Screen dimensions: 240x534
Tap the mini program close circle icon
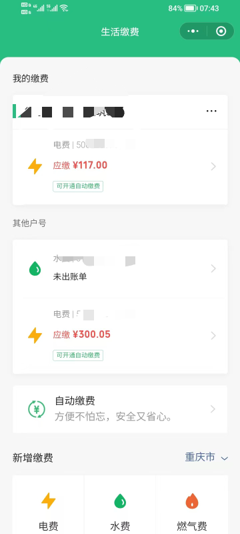point(221,31)
